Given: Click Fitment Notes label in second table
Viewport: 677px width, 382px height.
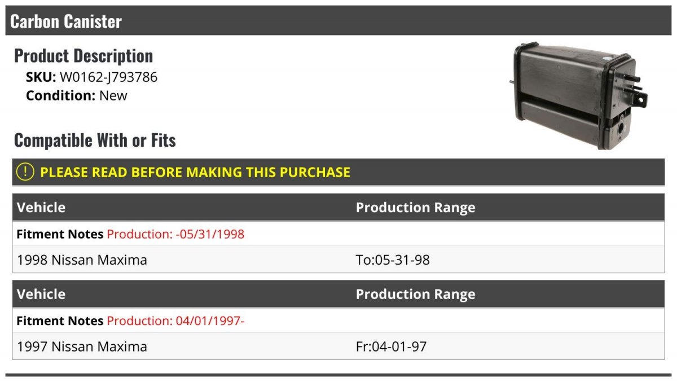Looking at the screenshot, I should pos(60,321).
